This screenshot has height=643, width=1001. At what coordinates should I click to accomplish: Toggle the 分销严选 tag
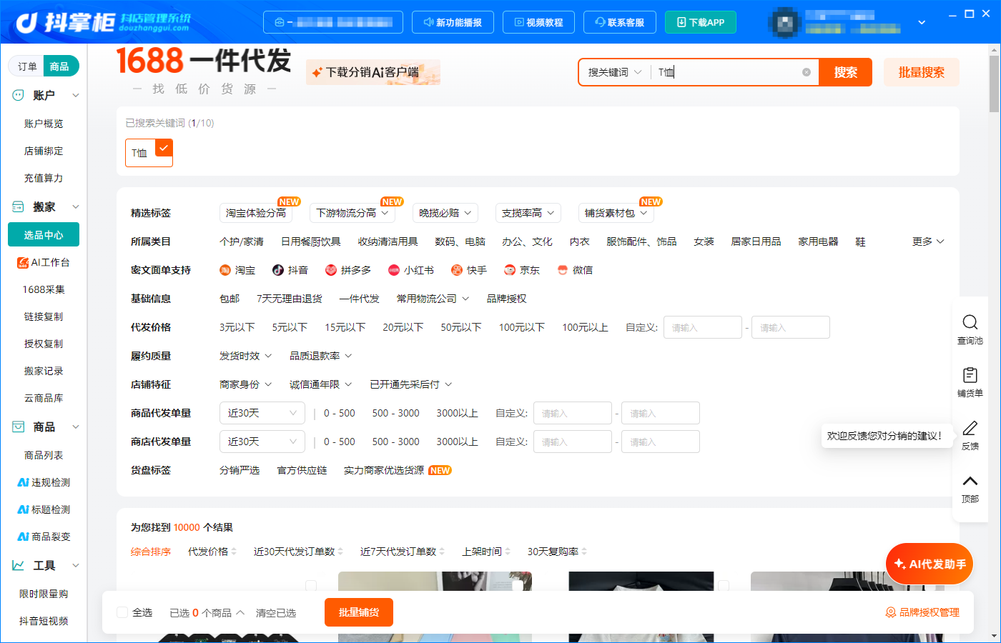(x=240, y=470)
